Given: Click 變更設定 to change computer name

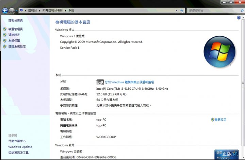Looking at the screenshot, I should (220, 120).
